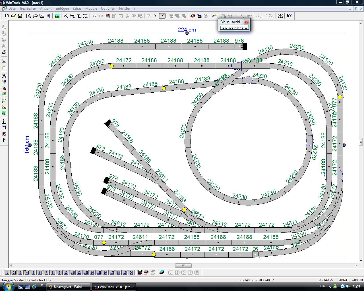Click the insert track symbol icon

pos(215,16)
